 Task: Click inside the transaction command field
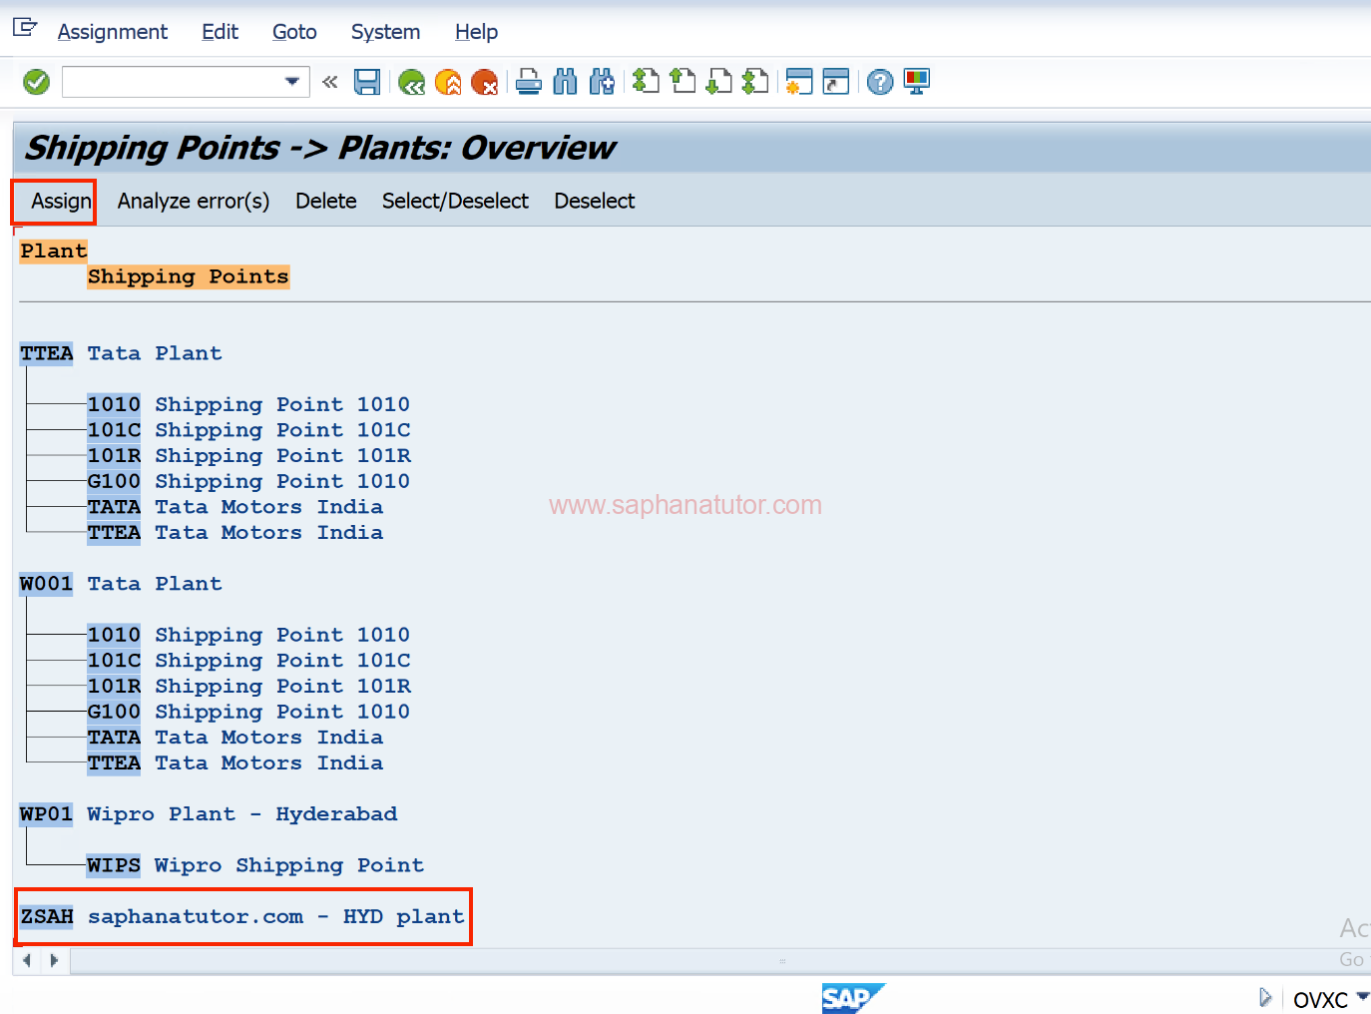point(173,82)
